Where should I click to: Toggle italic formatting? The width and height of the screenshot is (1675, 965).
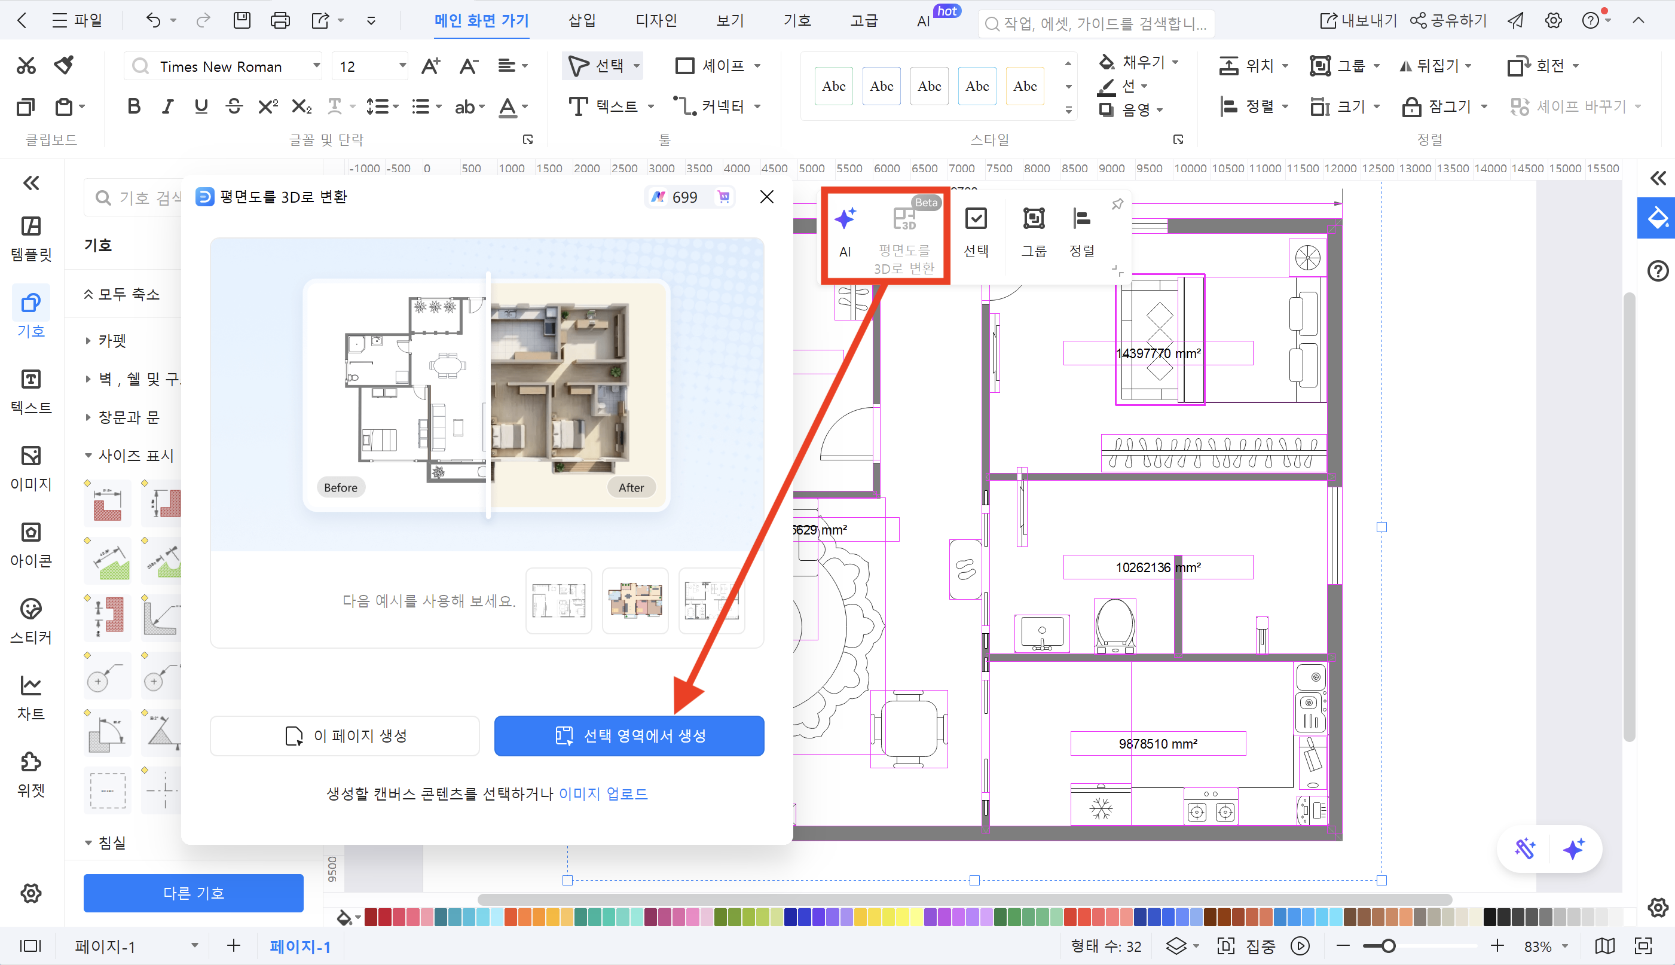[x=167, y=106]
